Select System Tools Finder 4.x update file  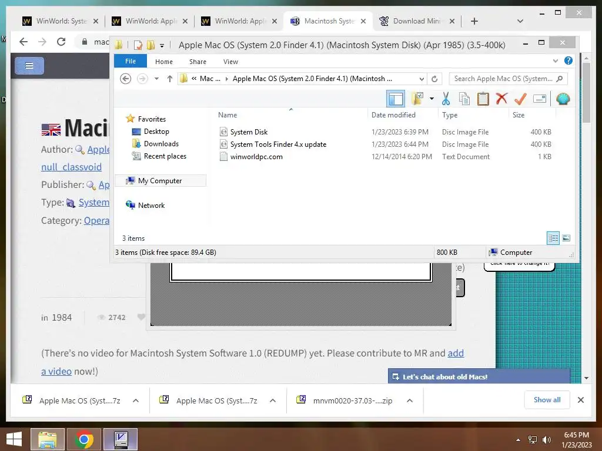click(278, 144)
